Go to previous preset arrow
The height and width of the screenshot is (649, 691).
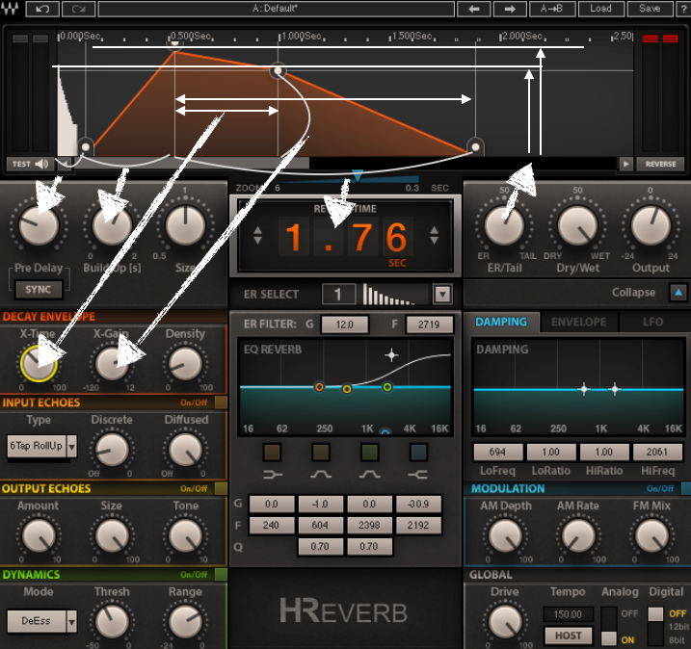474,9
